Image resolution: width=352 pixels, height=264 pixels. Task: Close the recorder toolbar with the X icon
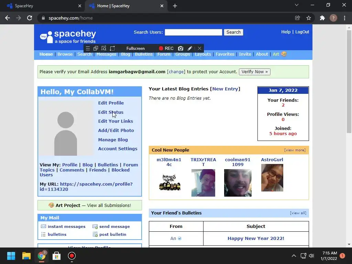199,48
